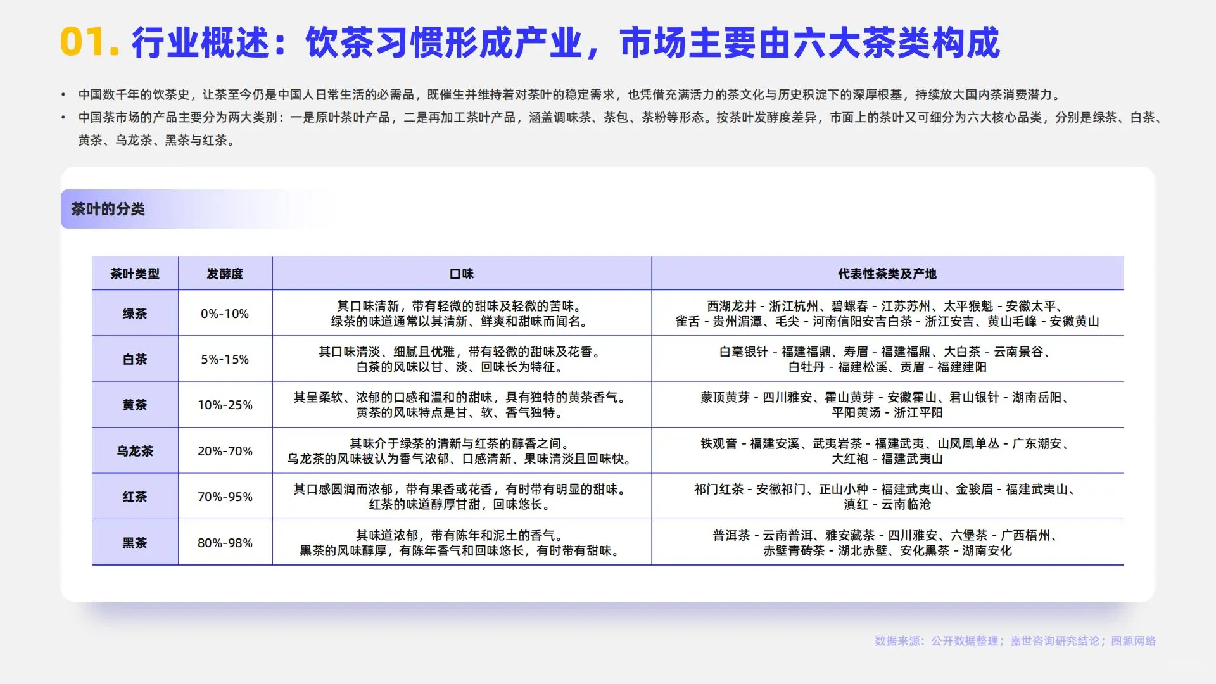Click the "茶叶的分类" panel header
Viewport: 1216px width, 684px height.
click(x=109, y=209)
